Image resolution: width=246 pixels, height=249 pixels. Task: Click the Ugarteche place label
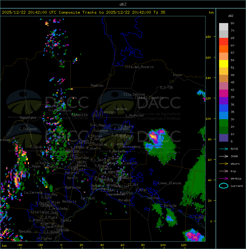pos(73,187)
